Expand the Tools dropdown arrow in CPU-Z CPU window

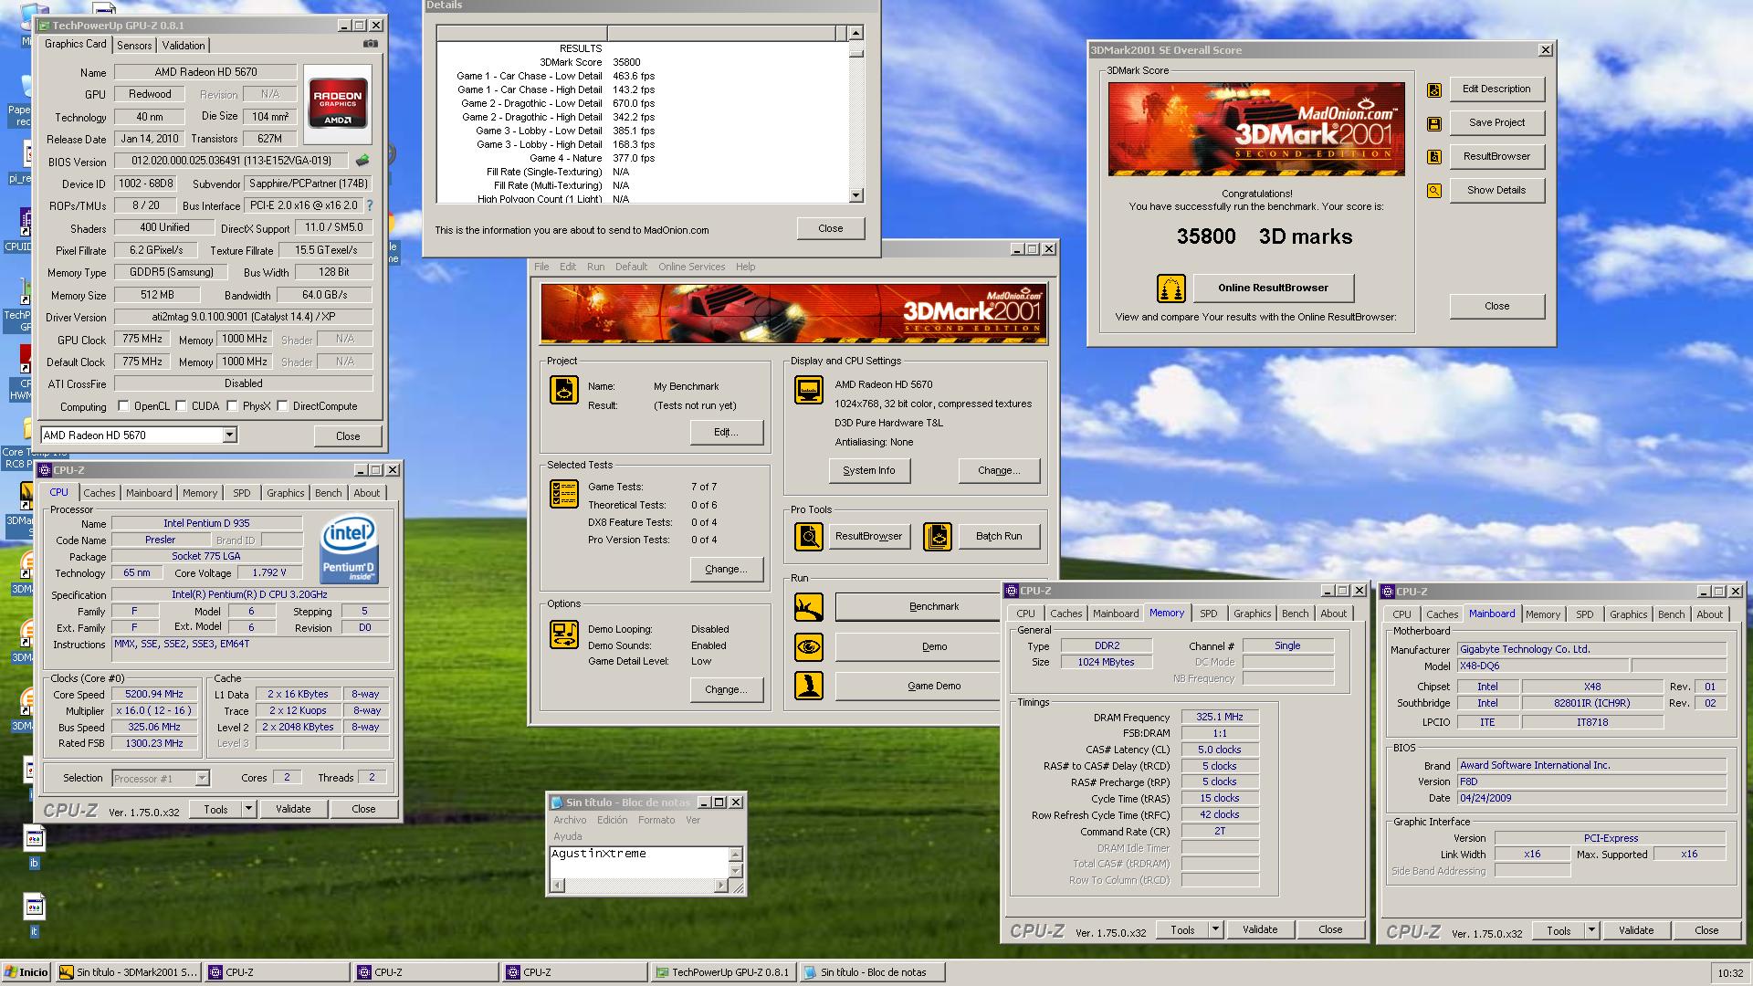248,809
